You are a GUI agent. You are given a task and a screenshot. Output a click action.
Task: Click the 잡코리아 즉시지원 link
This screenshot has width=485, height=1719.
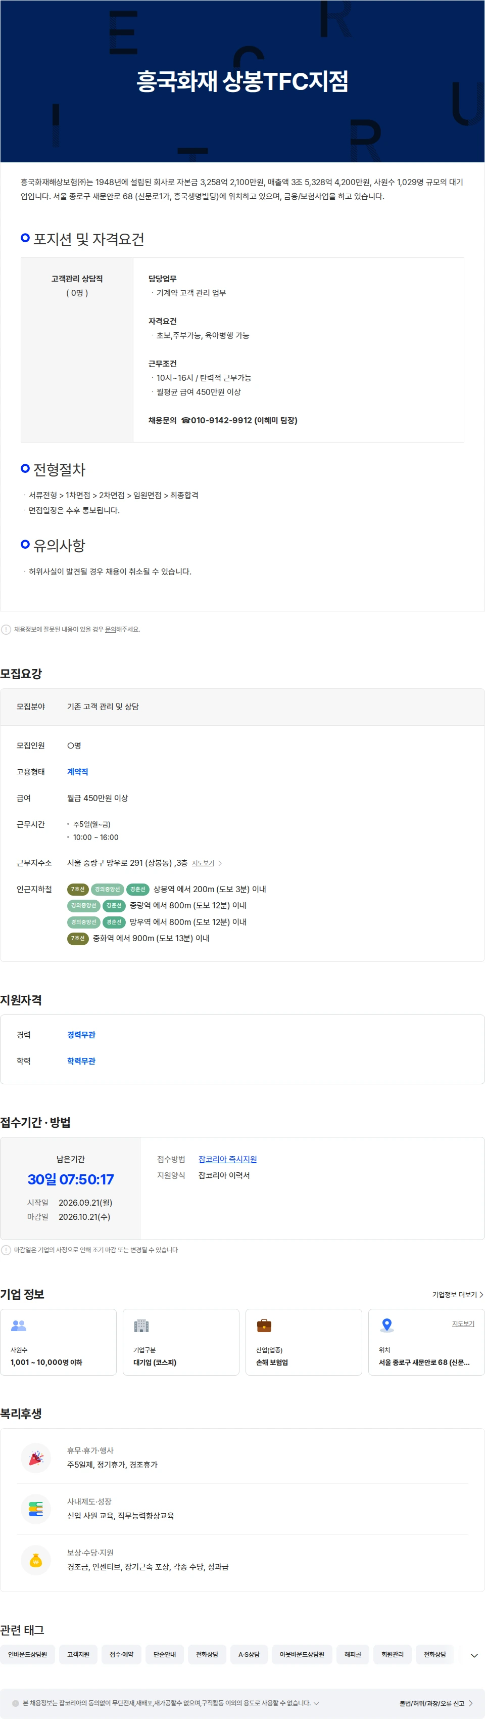pyautogui.click(x=227, y=1159)
